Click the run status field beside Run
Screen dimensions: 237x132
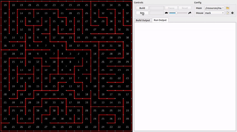tap(156, 13)
